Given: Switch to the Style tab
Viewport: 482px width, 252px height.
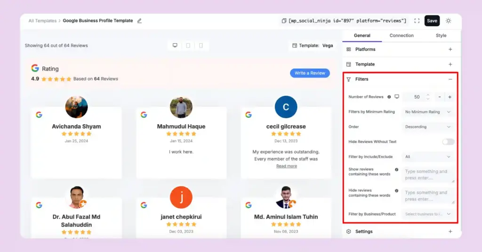Looking at the screenshot, I should coord(441,36).
